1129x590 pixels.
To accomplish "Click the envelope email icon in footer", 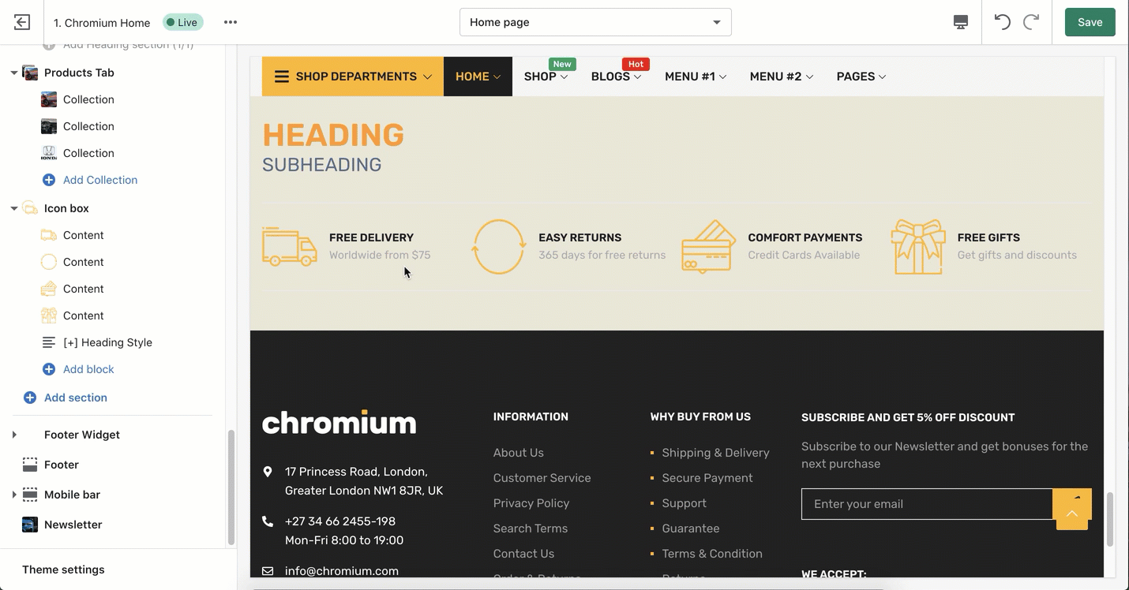I will (268, 571).
